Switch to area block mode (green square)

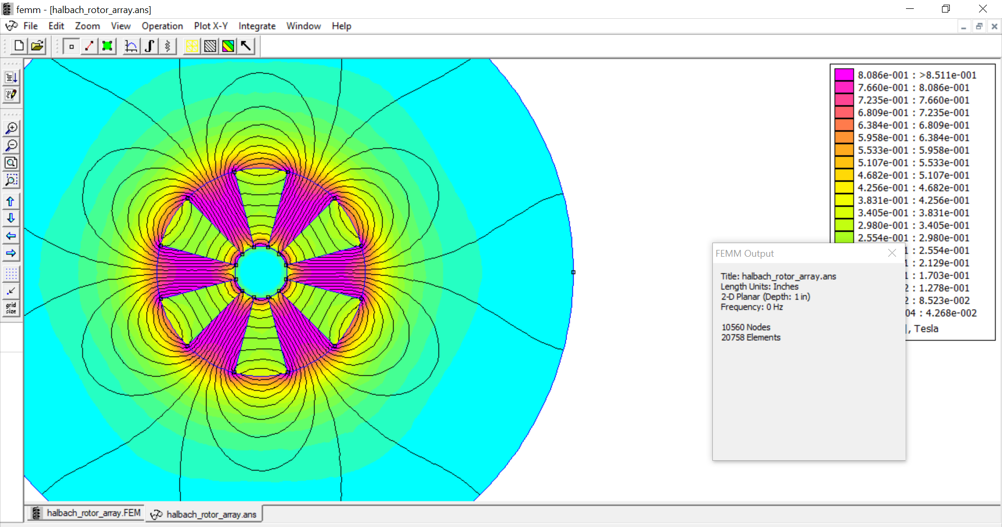[x=107, y=46]
